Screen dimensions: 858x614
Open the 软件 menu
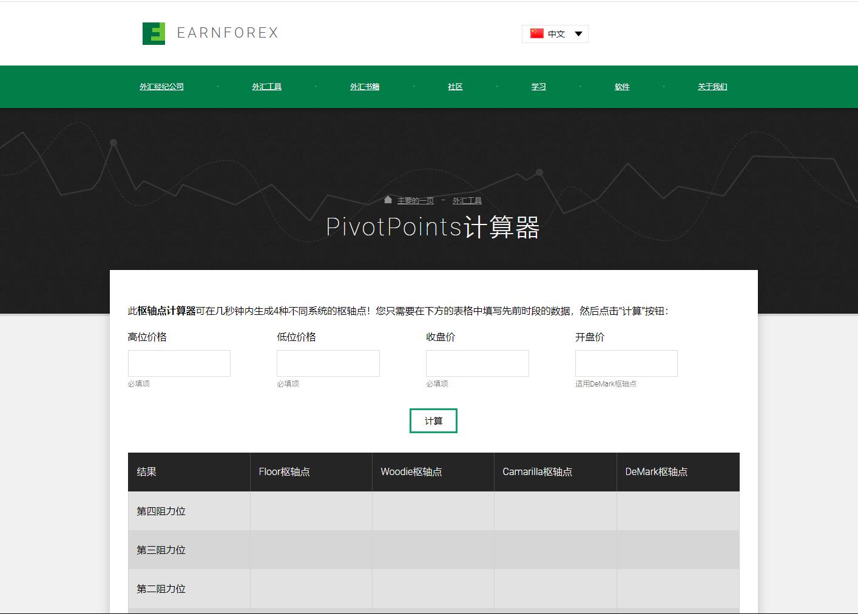[622, 87]
